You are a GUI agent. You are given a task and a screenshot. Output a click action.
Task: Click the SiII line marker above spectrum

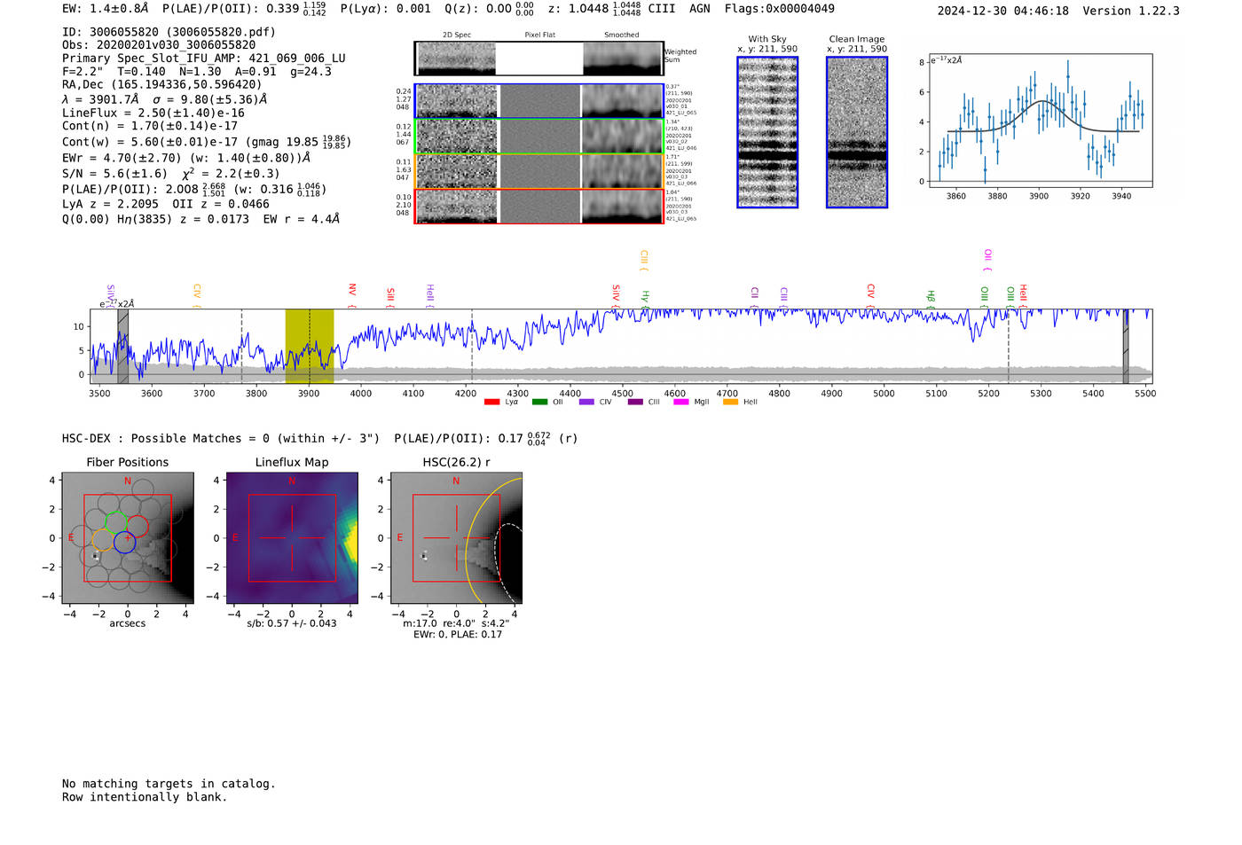(390, 297)
